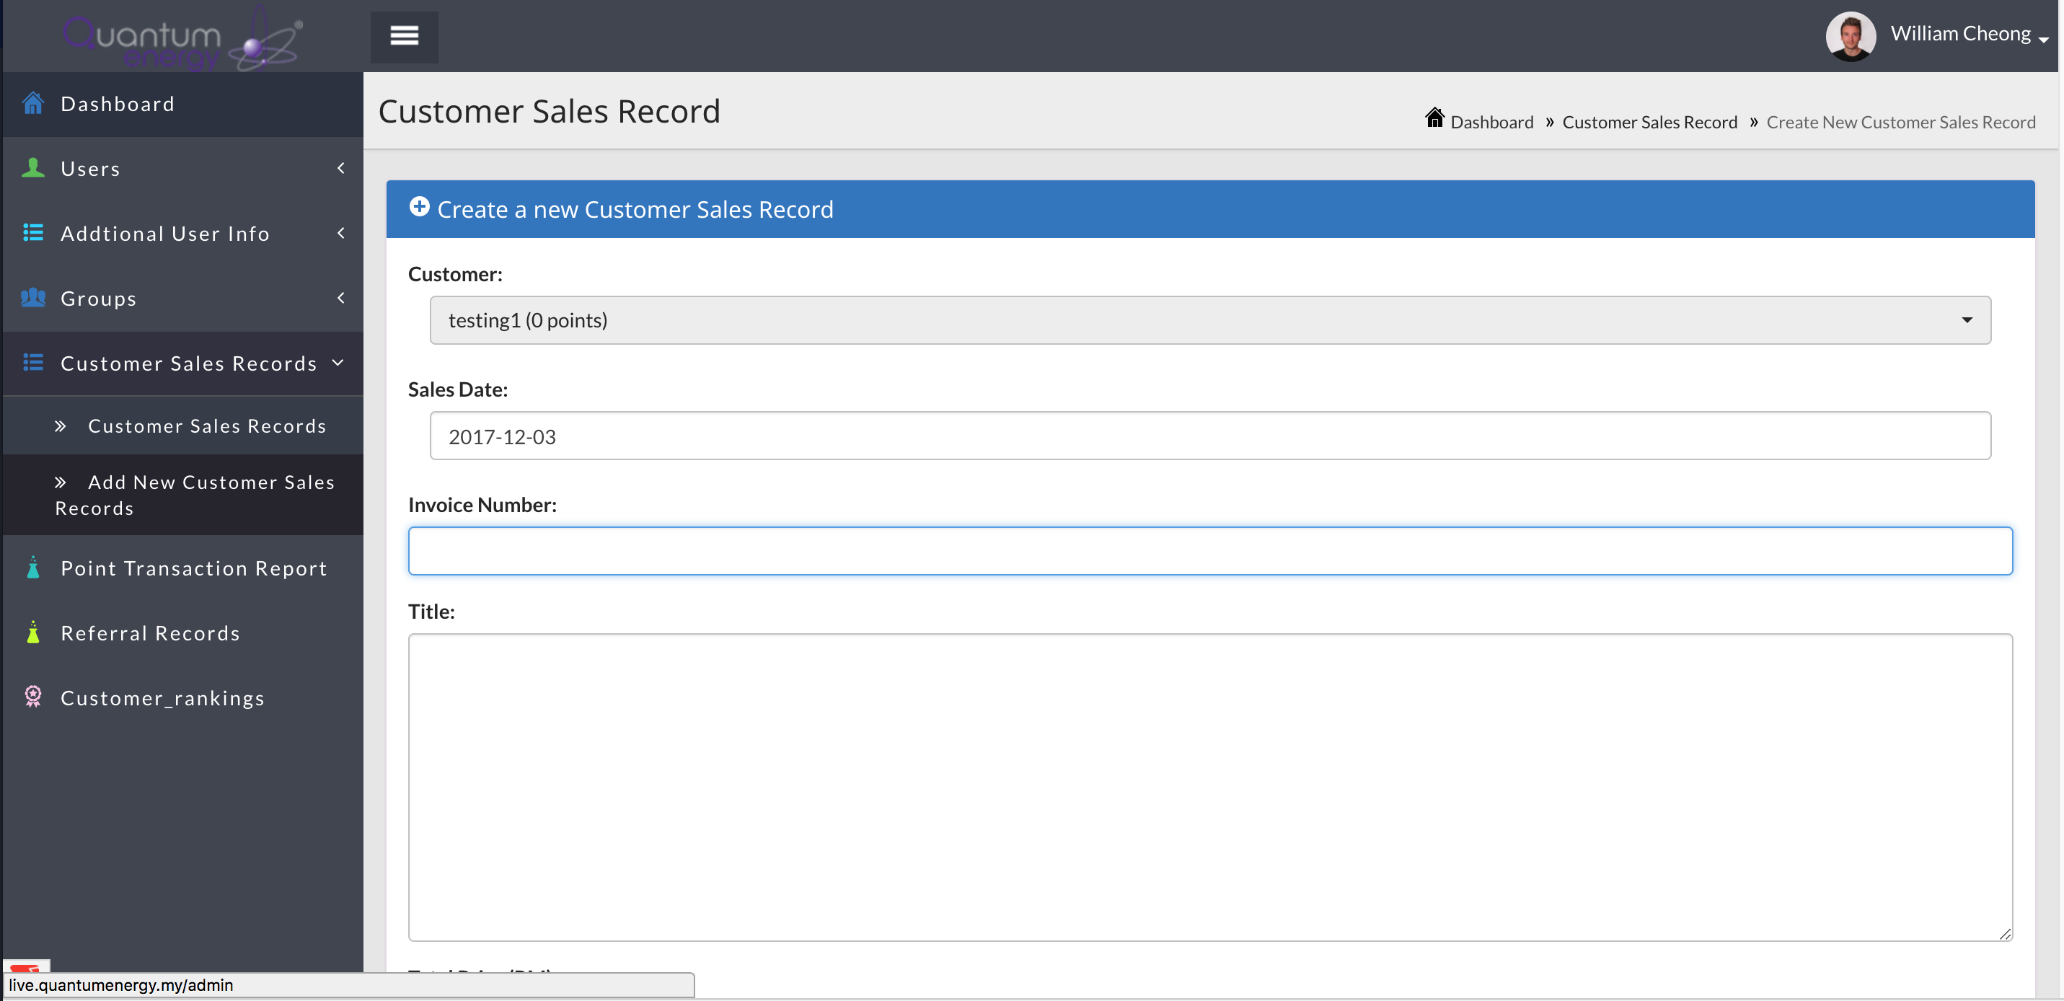Image resolution: width=2064 pixels, height=1001 pixels.
Task: Open the Customer dropdown showing testing1
Action: point(1210,319)
